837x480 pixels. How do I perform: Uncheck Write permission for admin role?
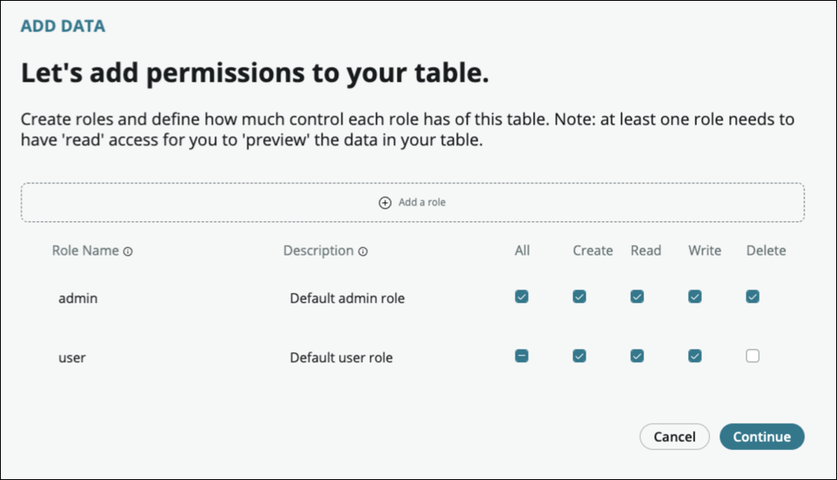695,296
